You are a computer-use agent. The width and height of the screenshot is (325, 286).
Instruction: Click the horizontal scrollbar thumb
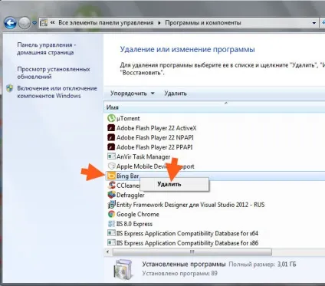192,252
